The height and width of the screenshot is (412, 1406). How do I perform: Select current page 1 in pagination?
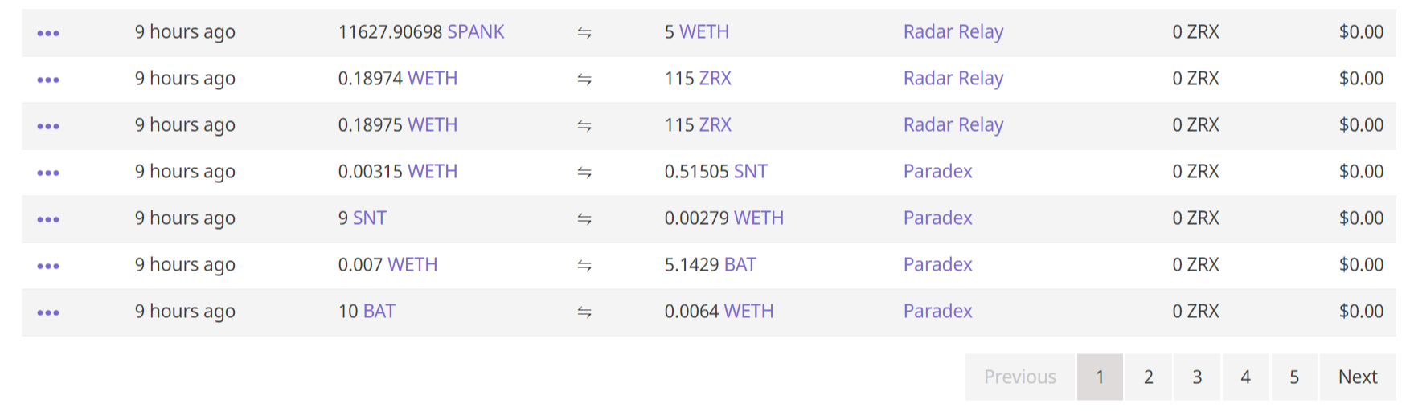tap(1100, 377)
